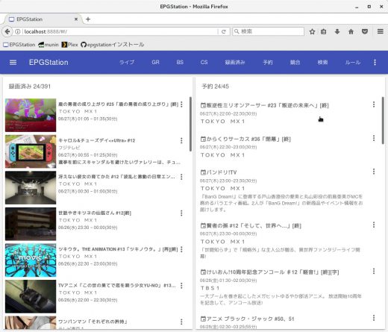Image resolution: width=388 pixels, height=332 pixels.
Task: Open EPGStation bookmark in bookmarks bar
Action: 19,45
